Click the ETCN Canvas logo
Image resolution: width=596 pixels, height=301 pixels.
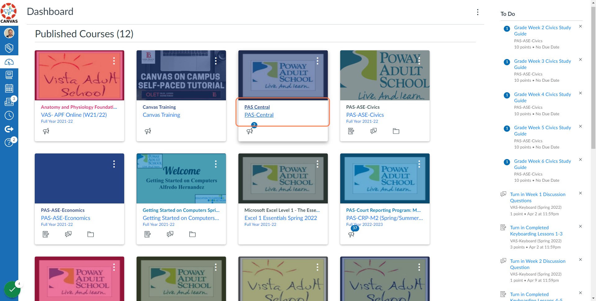click(x=9, y=13)
